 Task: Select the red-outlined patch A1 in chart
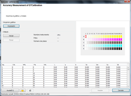(x=86, y=37)
